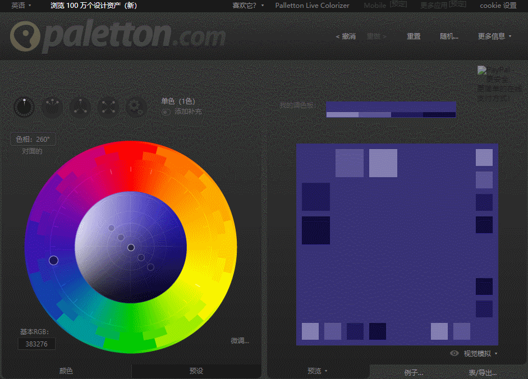The height and width of the screenshot is (379, 528).
Task: Click the my-palette color bar at top
Action: coord(391,107)
